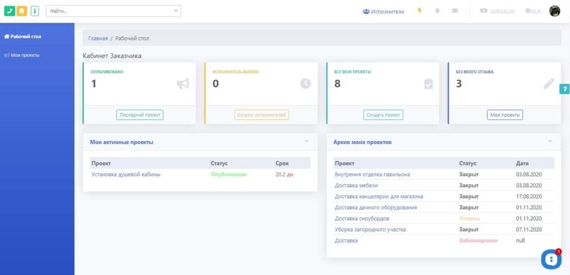Click the yellow chat icon button
The height and width of the screenshot is (275, 570).
(22, 11)
